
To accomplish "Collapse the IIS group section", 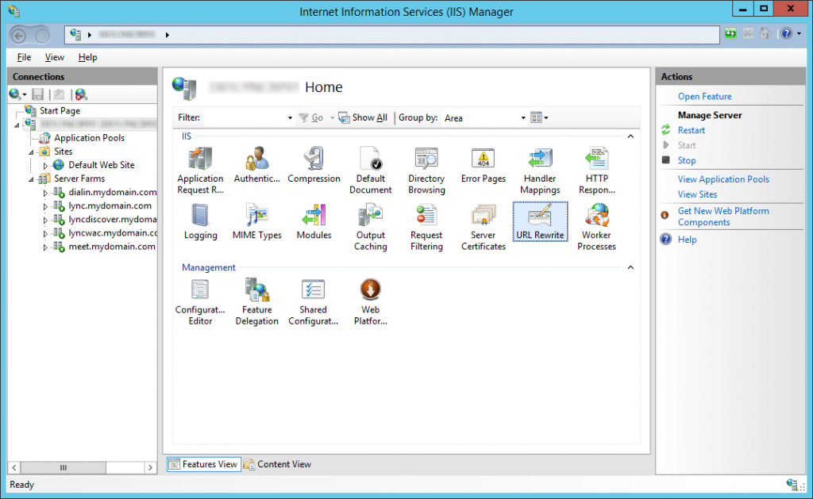I will click(630, 136).
